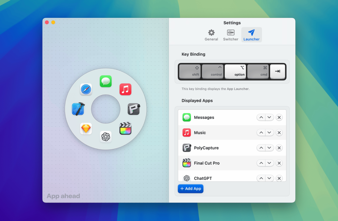This screenshot has width=338, height=221.
Task: Toggle the control modifier key
Action: (x=213, y=71)
